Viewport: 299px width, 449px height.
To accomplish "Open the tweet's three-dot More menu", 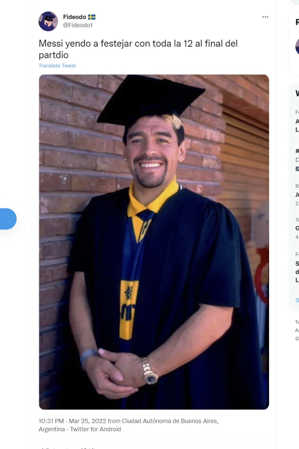I will click(x=265, y=17).
